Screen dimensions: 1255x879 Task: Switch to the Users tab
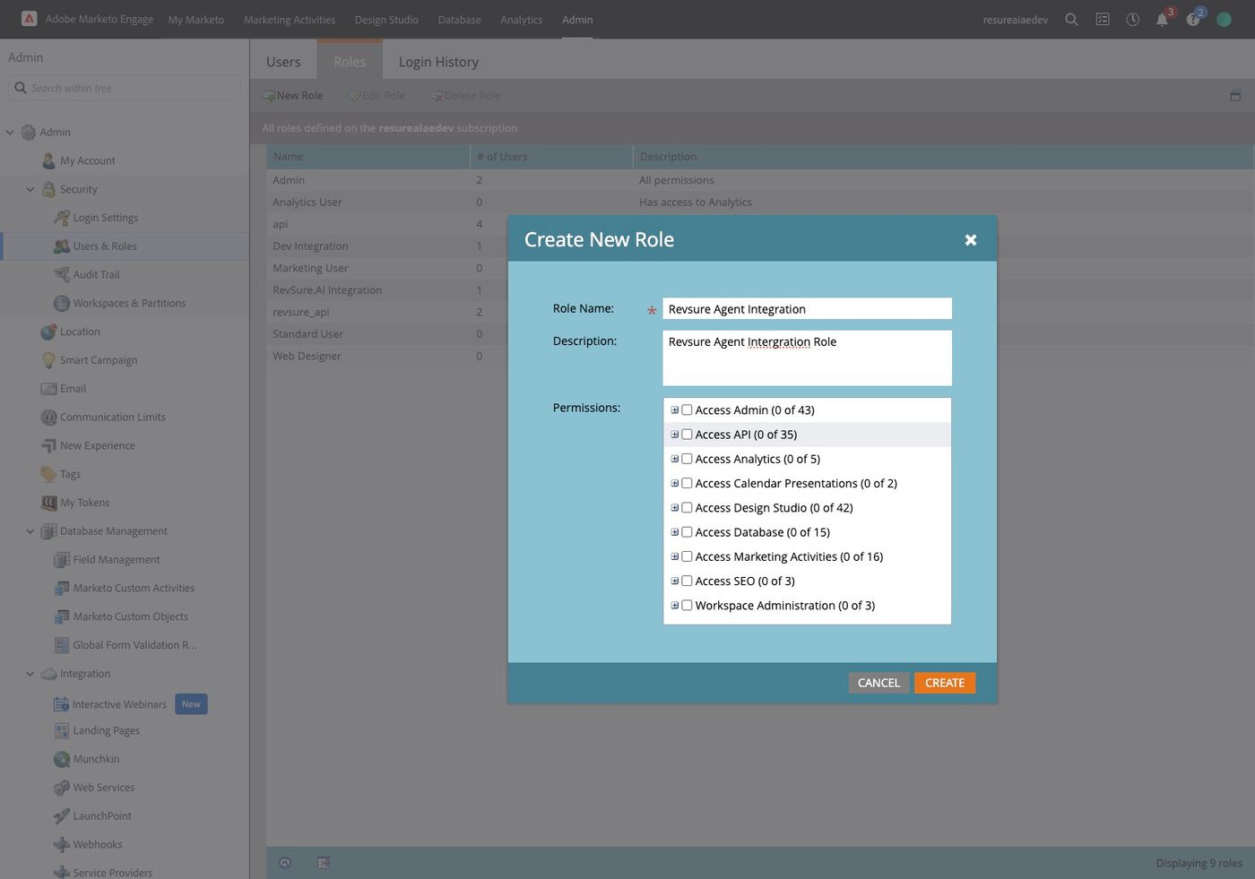tap(283, 62)
